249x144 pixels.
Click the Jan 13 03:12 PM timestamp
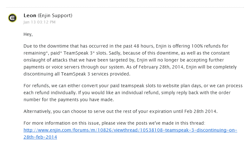coord(39,22)
